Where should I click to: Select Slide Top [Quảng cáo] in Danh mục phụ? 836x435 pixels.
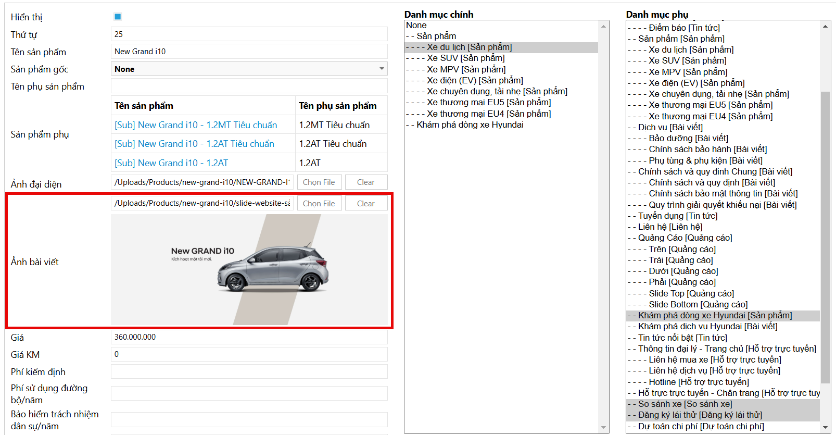point(691,293)
